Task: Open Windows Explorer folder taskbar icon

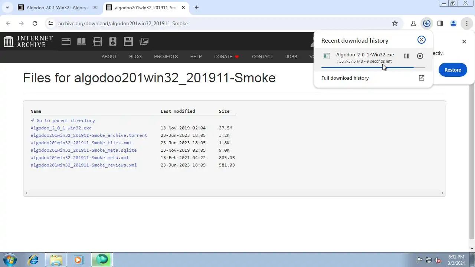Action: [x=56, y=260]
